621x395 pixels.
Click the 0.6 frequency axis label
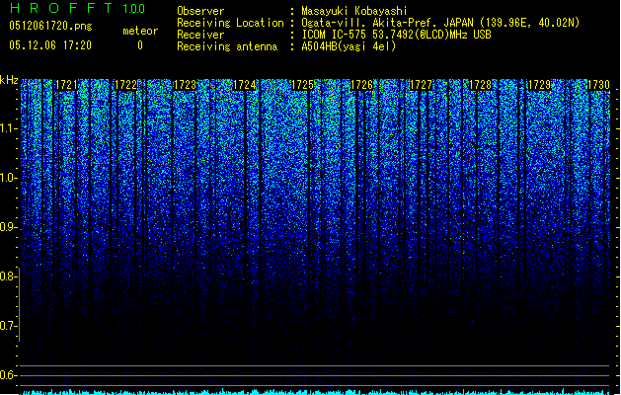(8, 375)
